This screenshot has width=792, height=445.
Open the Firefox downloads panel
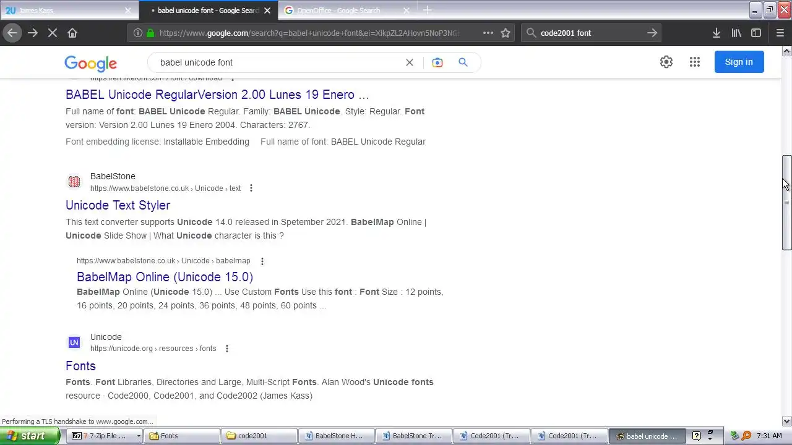coord(716,33)
